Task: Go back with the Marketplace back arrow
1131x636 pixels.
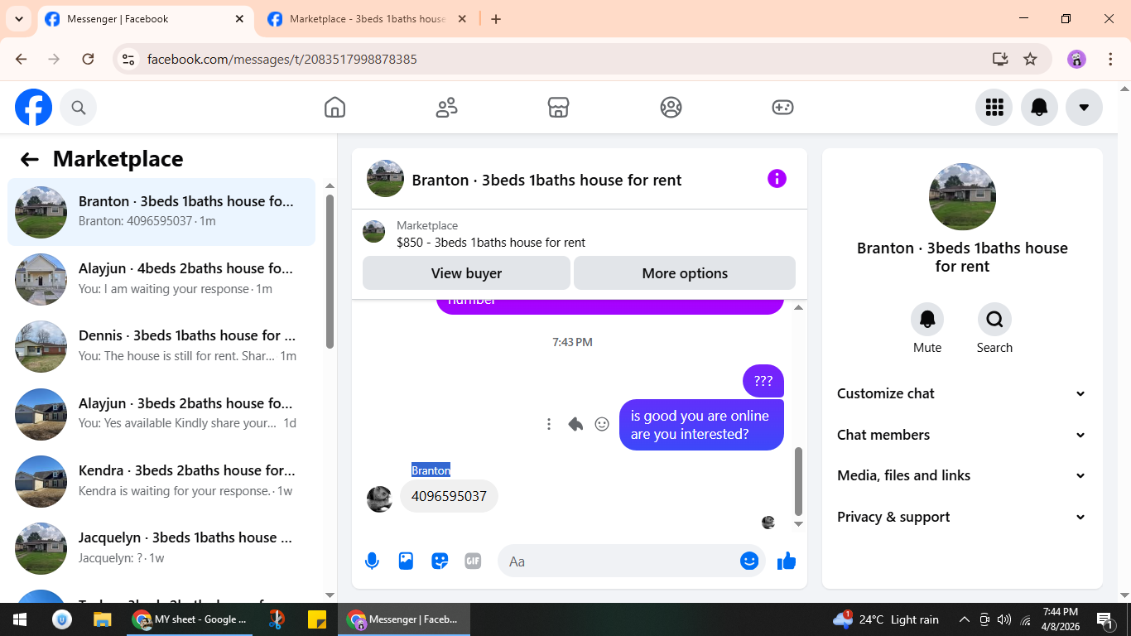Action: tap(30, 159)
